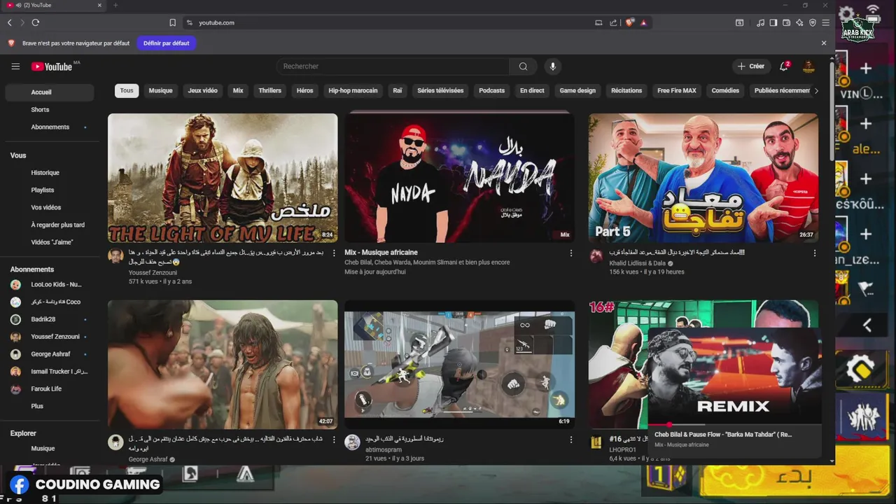Open Leo AI sparkle icon
The width and height of the screenshot is (896, 504).
799,22
